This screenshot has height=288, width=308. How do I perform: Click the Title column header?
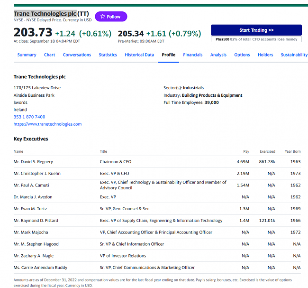coord(103,151)
